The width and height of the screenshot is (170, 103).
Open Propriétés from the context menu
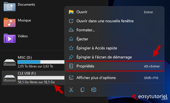point(114,66)
